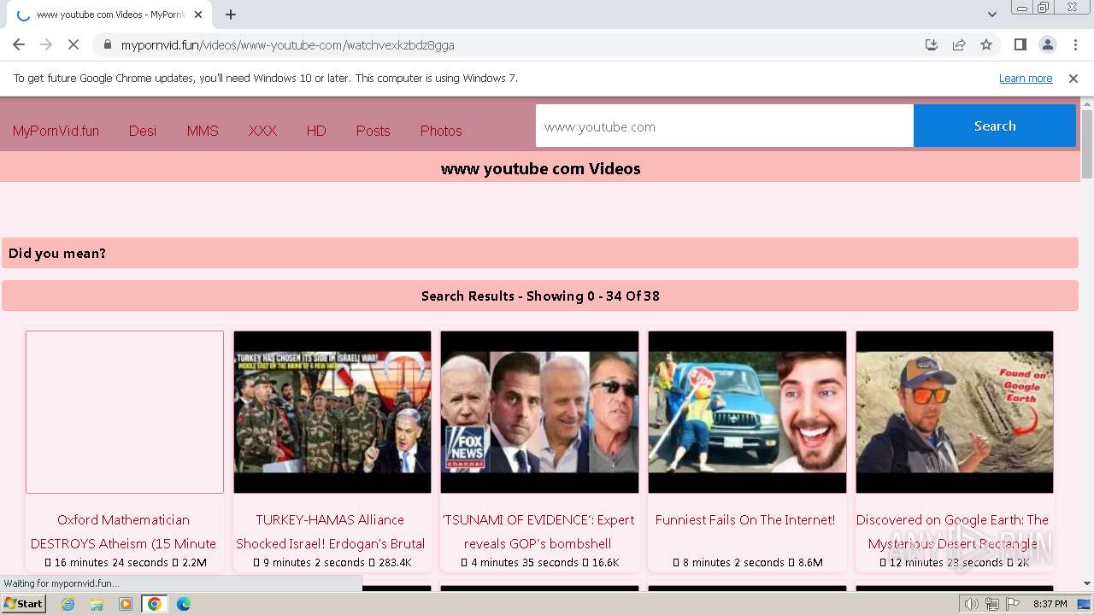This screenshot has height=615, width=1094.
Task: Click the site padlock icon
Action: pos(108,44)
